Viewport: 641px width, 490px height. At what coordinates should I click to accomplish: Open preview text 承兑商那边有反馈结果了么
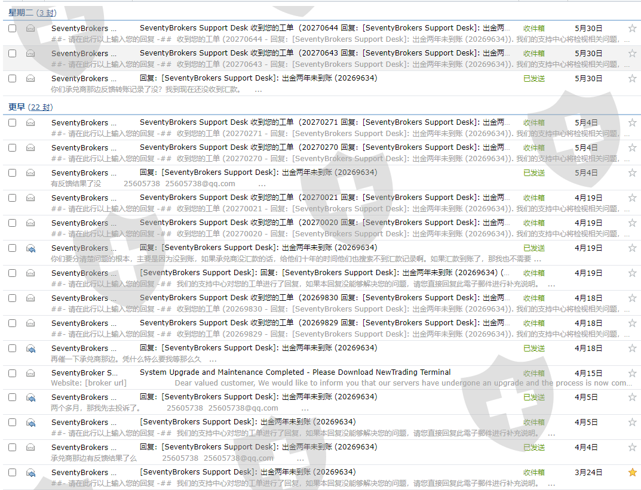[94, 458]
